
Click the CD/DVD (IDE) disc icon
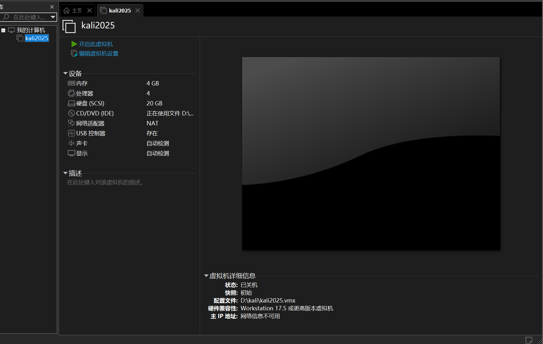pos(72,113)
